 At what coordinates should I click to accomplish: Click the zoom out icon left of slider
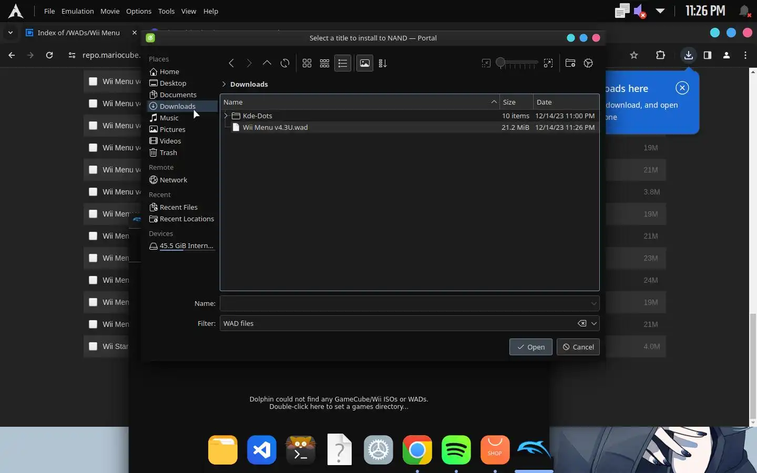[x=486, y=63]
